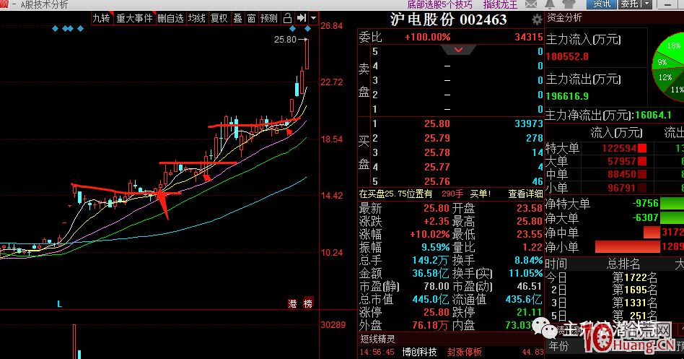Click the 净小单 red bar
Image resolution: width=684 pixels, height=359 pixels.
coord(627,247)
